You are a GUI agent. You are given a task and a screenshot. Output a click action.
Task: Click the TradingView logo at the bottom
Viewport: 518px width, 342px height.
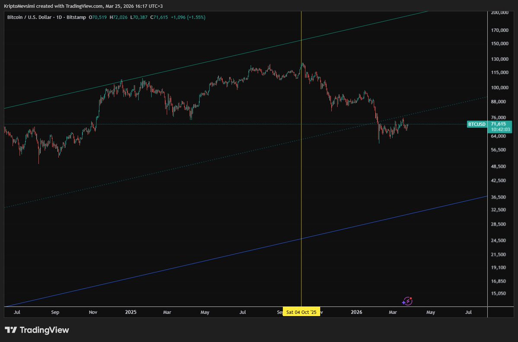click(x=37, y=330)
